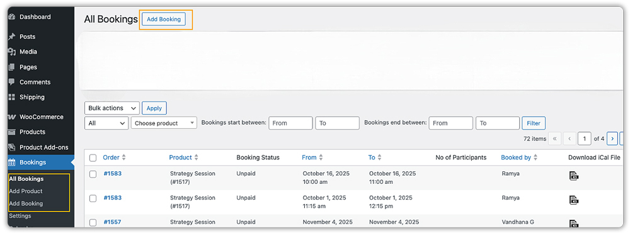Open Bookings Settings submenu item
This screenshot has width=630, height=233.
[20, 216]
